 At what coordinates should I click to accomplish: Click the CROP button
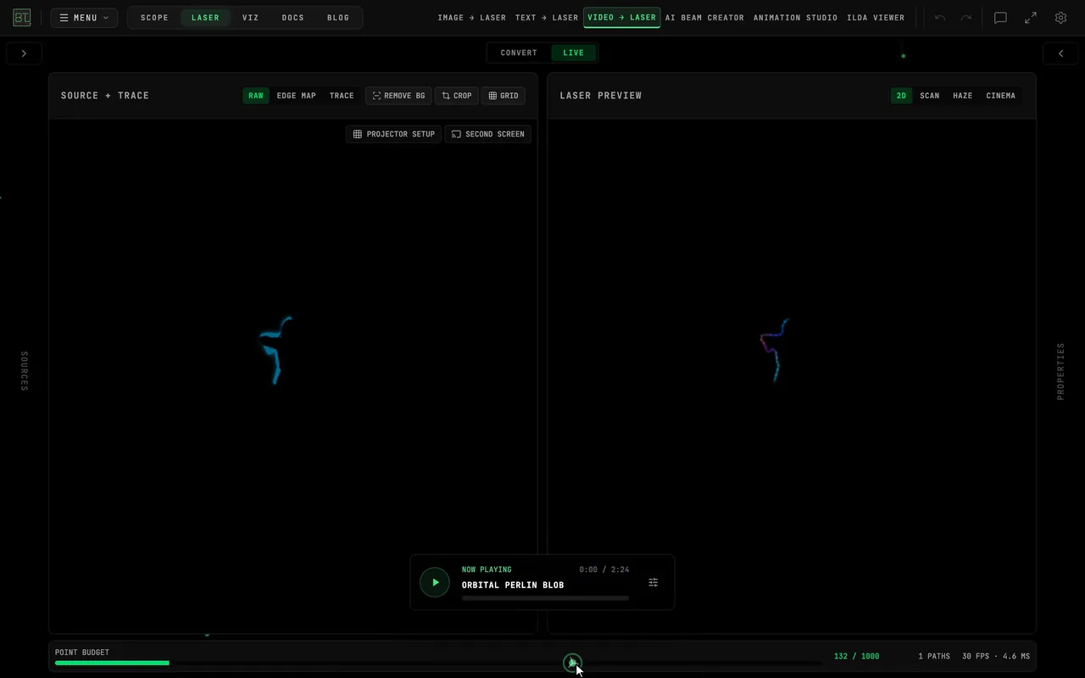tap(457, 96)
